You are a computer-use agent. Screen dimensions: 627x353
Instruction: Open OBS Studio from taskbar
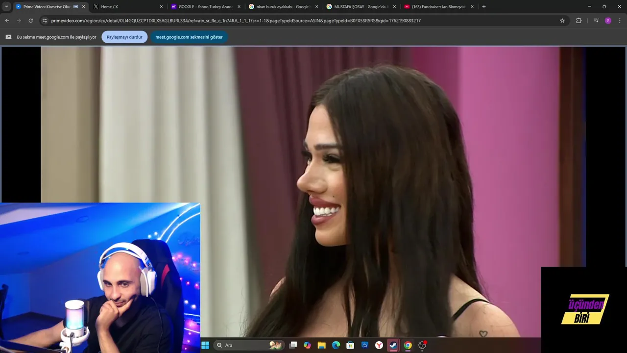point(422,345)
